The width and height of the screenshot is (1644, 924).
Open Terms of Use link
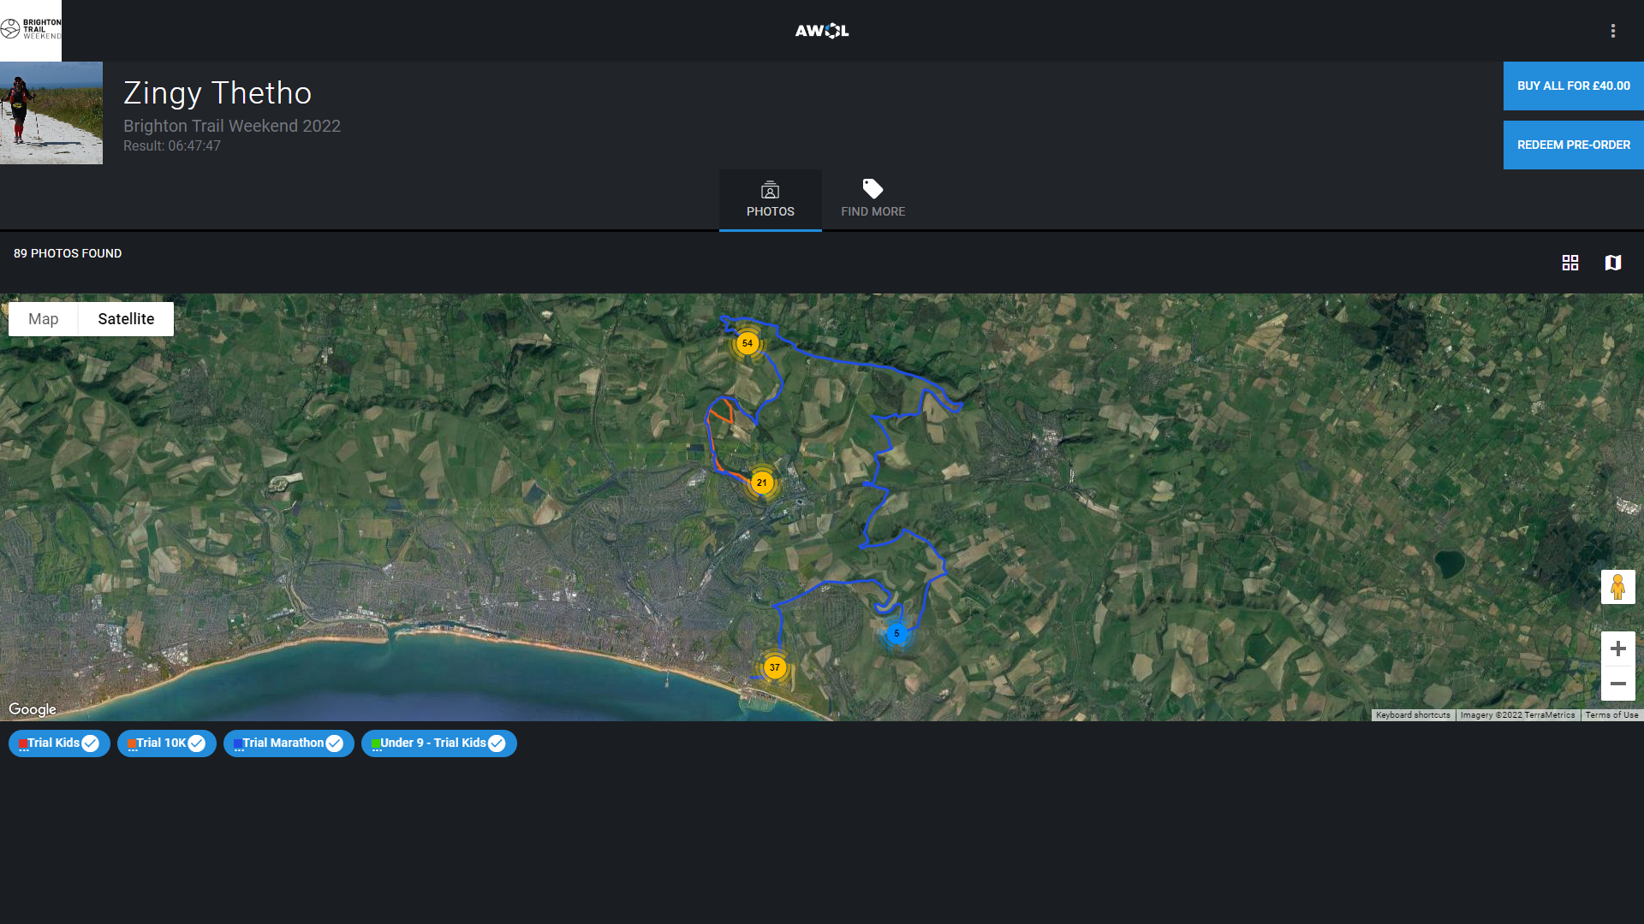coord(1611,715)
